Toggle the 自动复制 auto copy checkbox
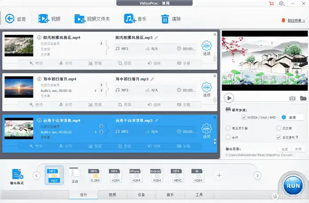 point(278,137)
